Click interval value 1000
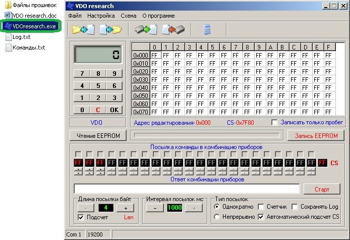This screenshot has height=240, width=350. tap(174, 208)
